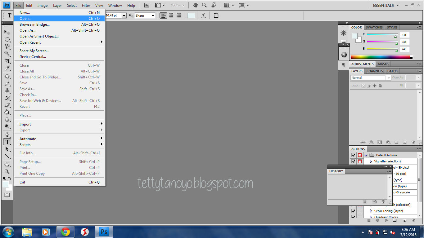Image resolution: width=424 pixels, height=238 pixels.
Task: Open the anti-aliasing Sharp dropdown
Action: coord(145,15)
